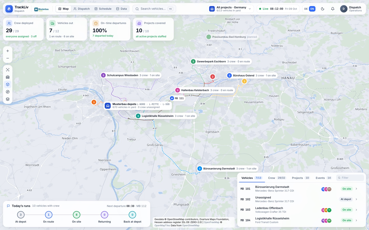Click the Praxisumbau Bad Homburg planned label
The width and height of the screenshot is (369, 230).
(x=232, y=37)
